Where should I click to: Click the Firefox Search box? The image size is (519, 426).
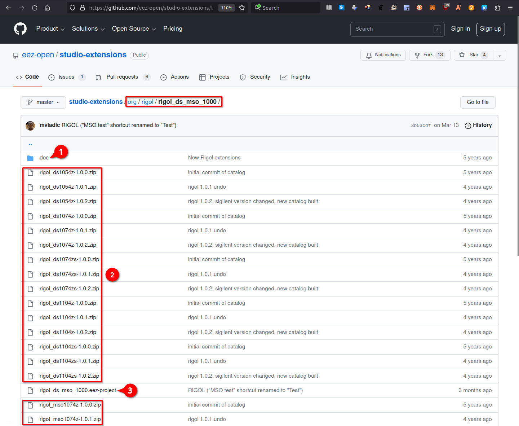[x=286, y=8]
